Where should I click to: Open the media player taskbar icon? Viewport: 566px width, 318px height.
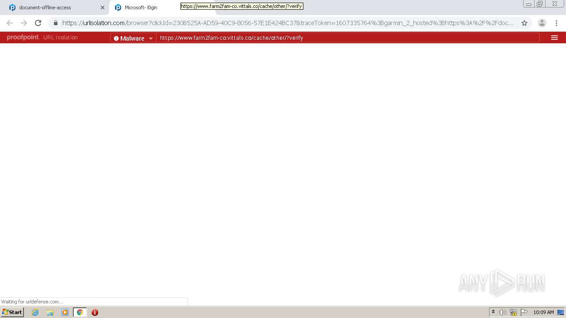(65, 312)
